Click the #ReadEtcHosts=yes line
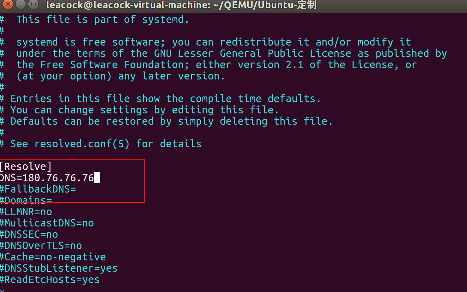 [50, 279]
